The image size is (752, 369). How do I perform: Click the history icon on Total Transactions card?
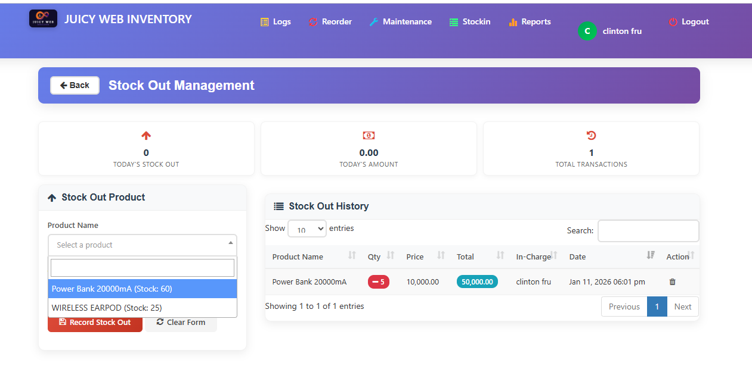click(591, 135)
